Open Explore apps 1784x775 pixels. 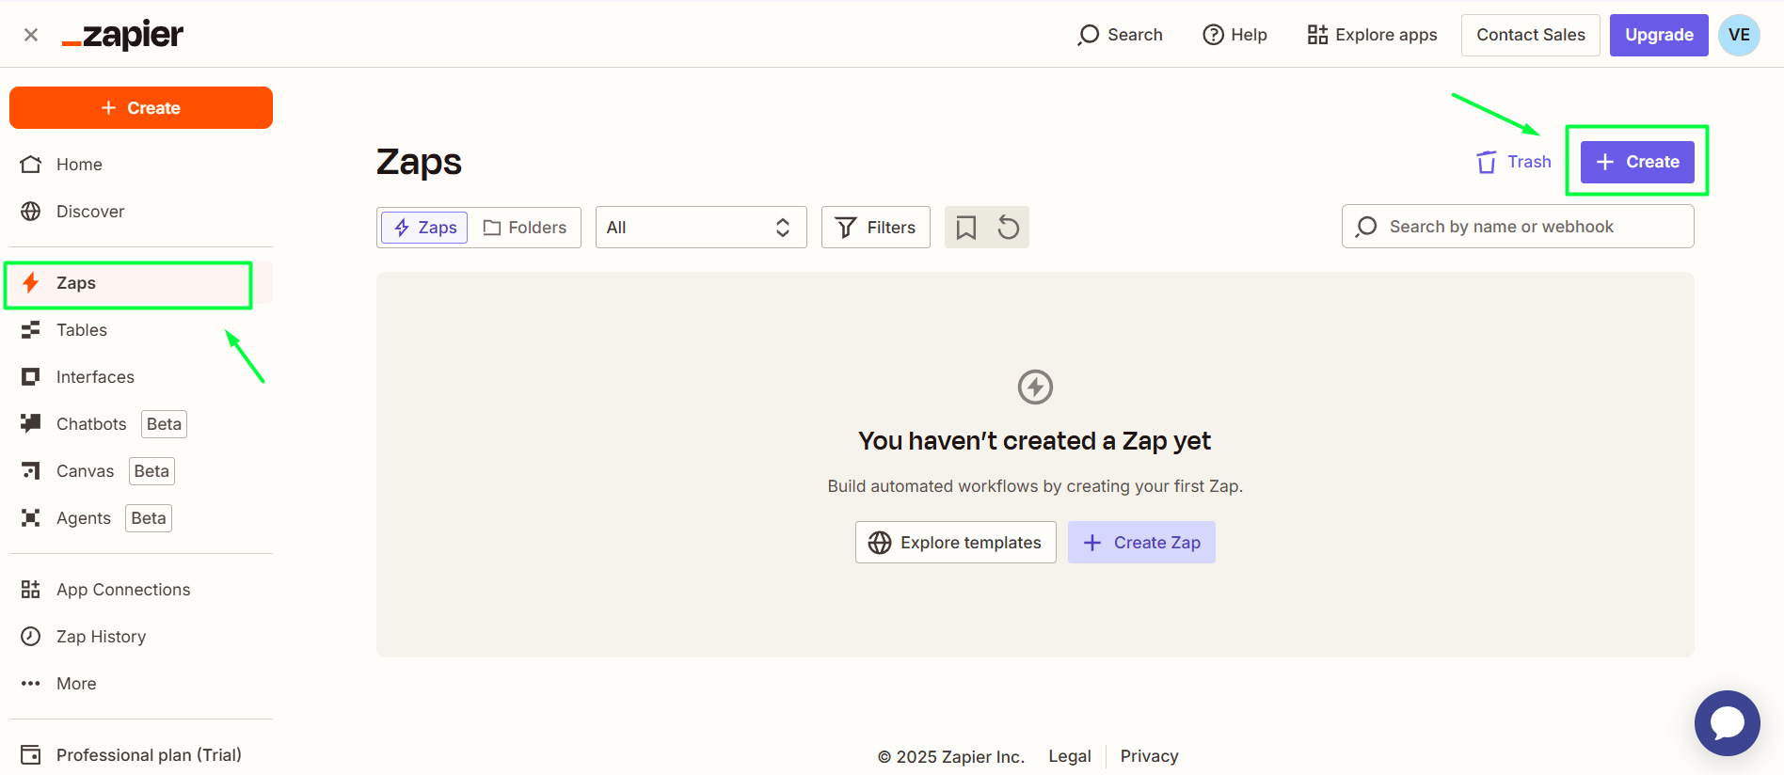[x=1373, y=35]
